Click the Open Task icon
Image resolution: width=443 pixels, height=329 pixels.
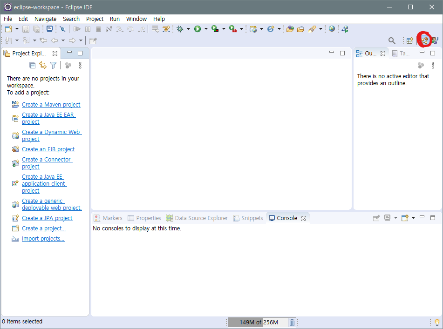coord(300,29)
